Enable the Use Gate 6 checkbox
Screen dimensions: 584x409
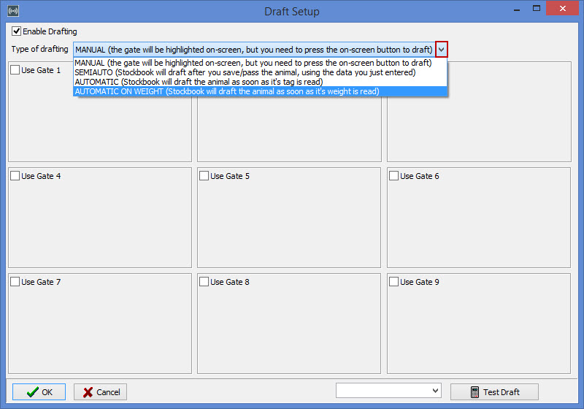click(x=393, y=176)
